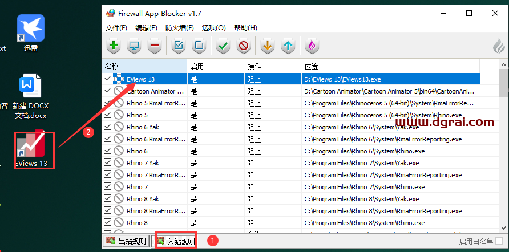Viewport: 509px width, 252px height.
Task: Click the block icon beside Rhino 6 row
Action: tap(119, 151)
